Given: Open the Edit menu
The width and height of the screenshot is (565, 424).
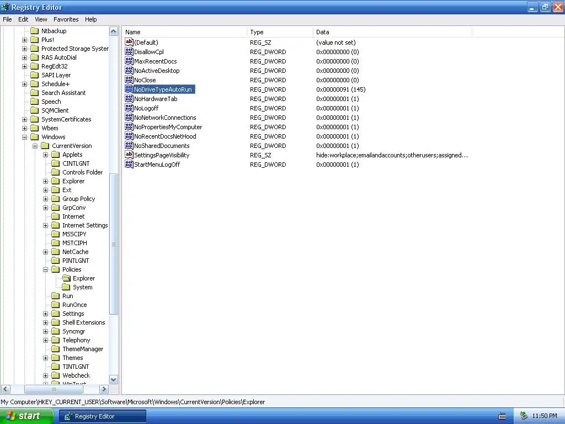Looking at the screenshot, I should point(23,19).
